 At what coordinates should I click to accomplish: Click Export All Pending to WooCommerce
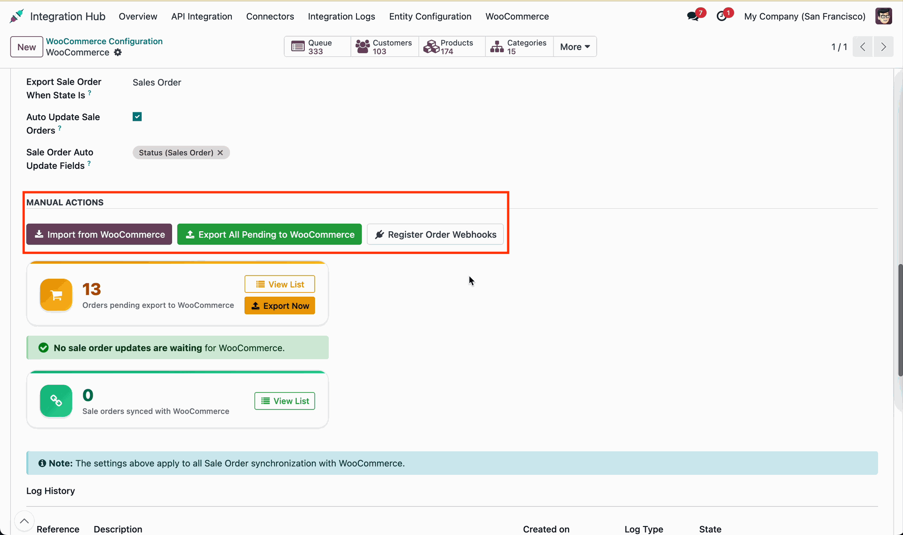(269, 234)
